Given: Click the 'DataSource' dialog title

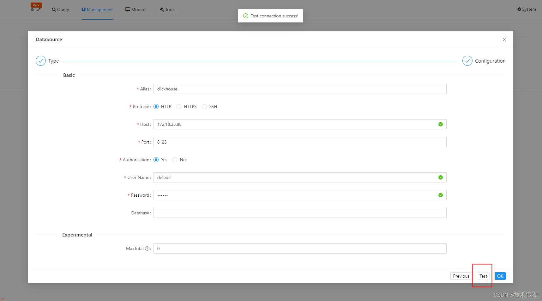Looking at the screenshot, I should point(49,39).
